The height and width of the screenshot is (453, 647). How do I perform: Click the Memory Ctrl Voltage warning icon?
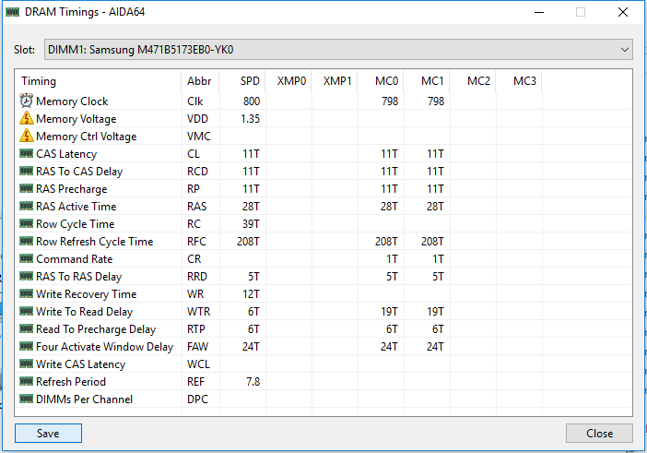26,137
